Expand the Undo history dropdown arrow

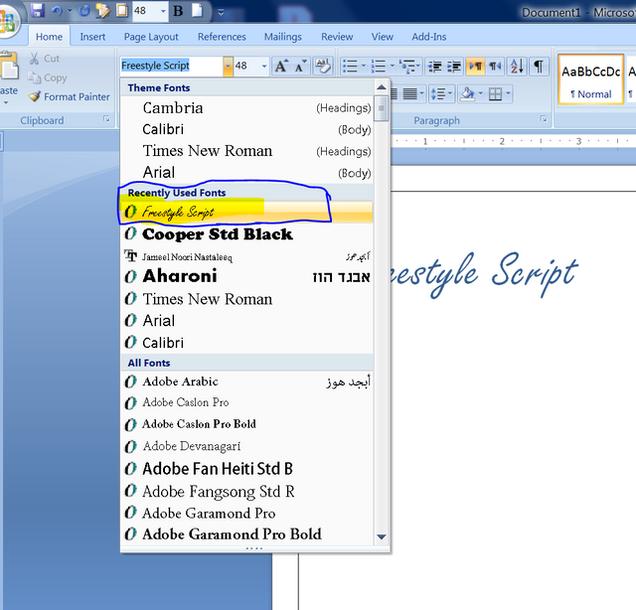(x=70, y=11)
